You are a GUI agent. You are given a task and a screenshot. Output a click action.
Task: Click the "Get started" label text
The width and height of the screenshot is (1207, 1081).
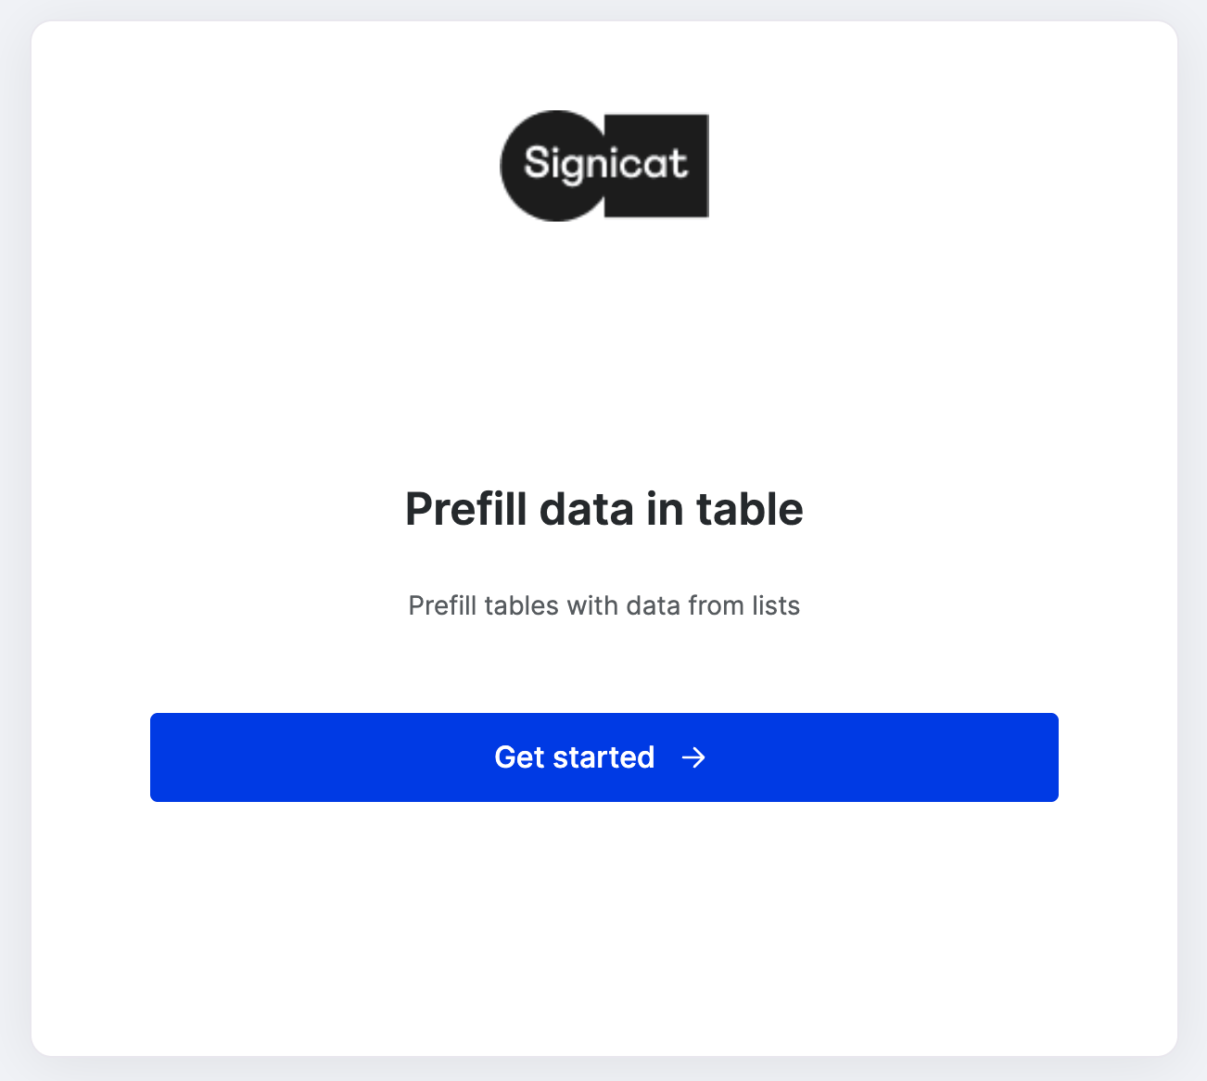(575, 757)
